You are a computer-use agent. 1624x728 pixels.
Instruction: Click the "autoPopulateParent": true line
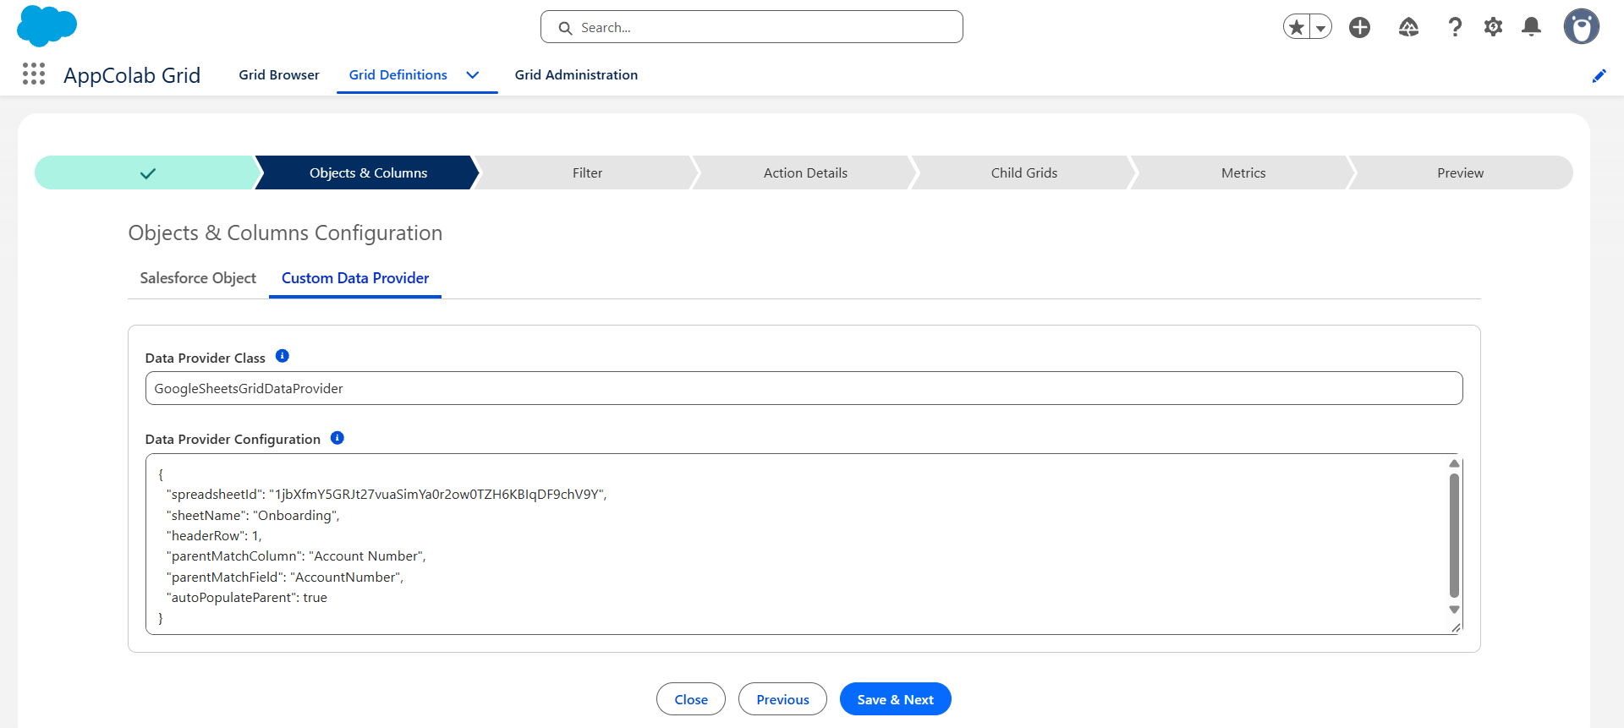247,597
